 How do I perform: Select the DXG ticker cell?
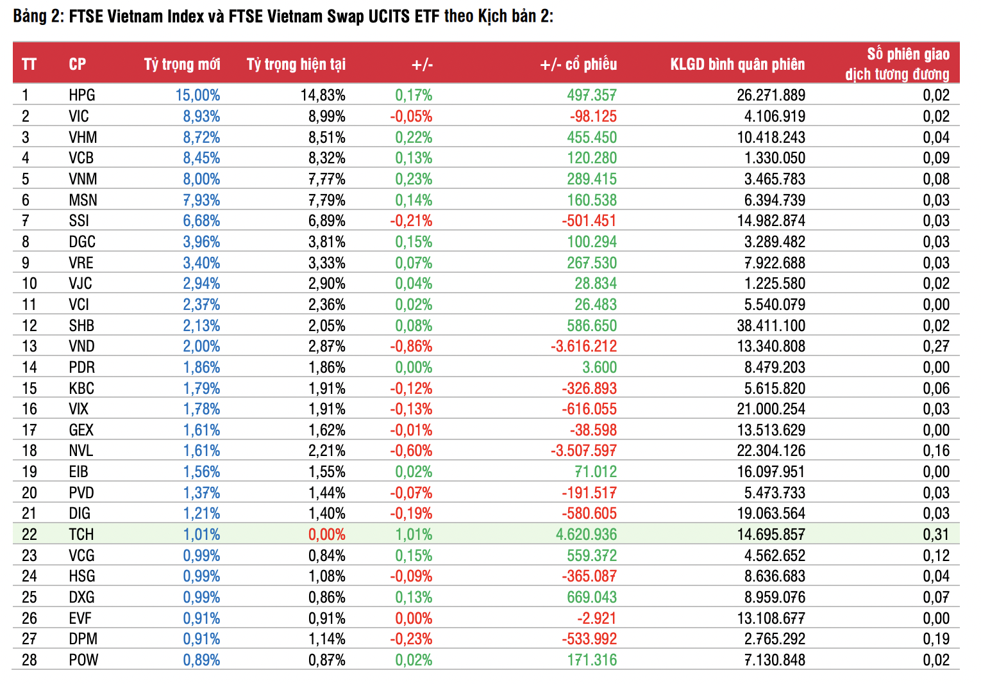81,597
